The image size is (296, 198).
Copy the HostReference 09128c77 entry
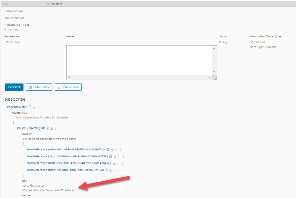[110, 163]
